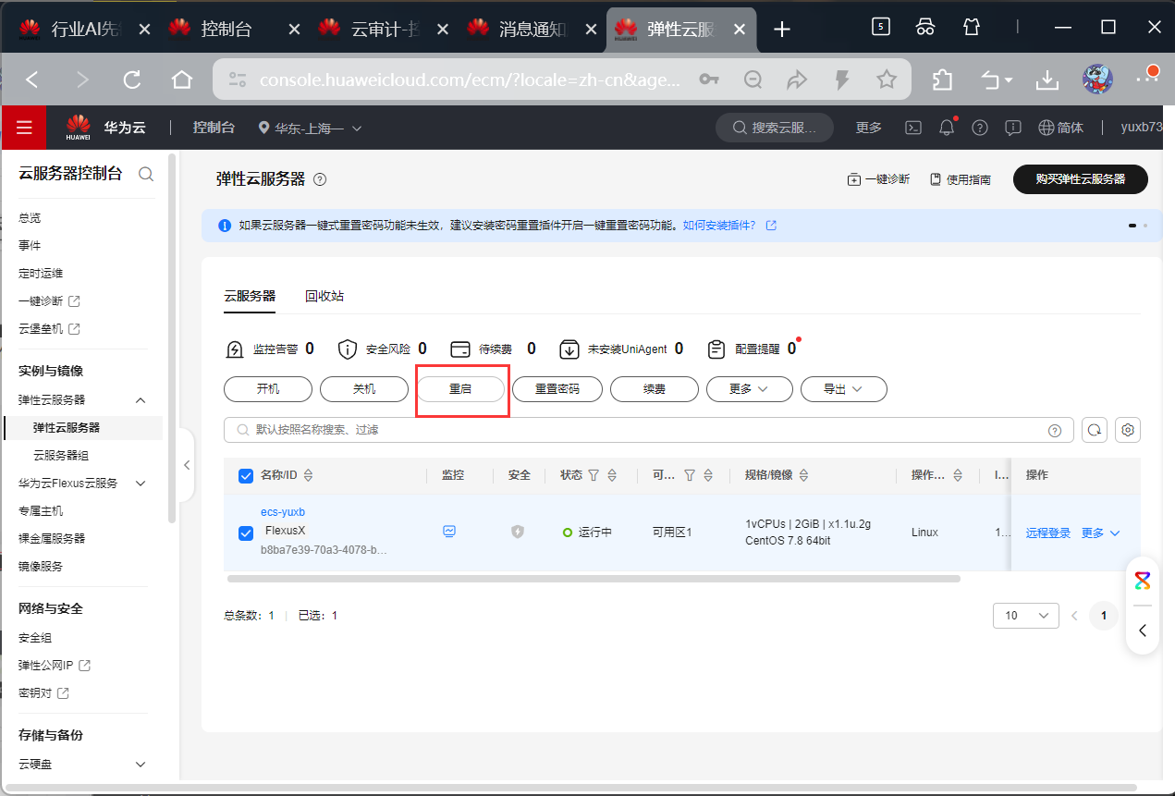Screen dimensions: 1175x796
Task: Click the name search filter field
Action: 649,430
